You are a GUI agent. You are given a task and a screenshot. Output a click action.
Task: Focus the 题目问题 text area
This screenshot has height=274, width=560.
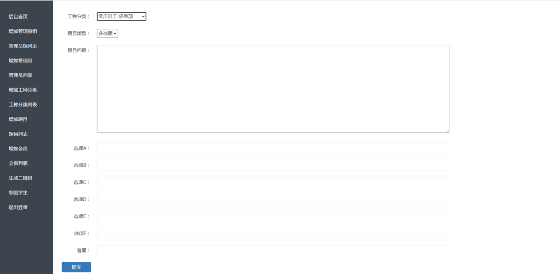(x=273, y=89)
